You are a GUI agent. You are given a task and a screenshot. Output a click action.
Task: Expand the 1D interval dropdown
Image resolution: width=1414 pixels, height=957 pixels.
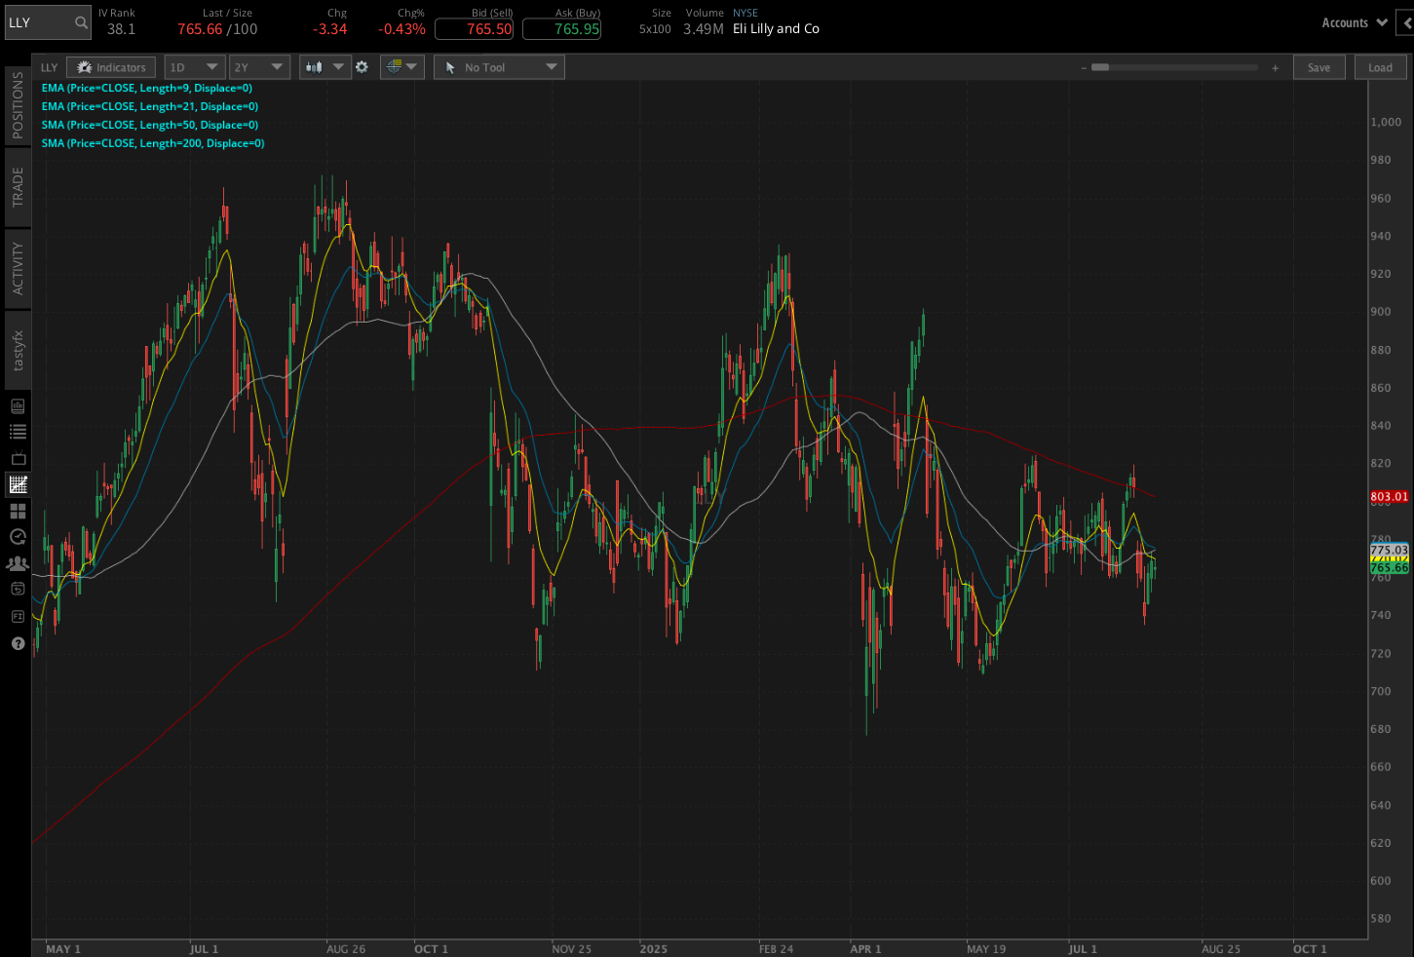(x=194, y=67)
